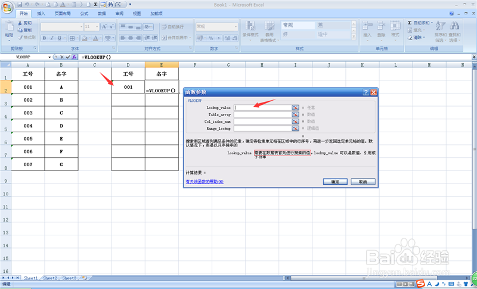The height and width of the screenshot is (289, 477).
Task: Switch to the 审阅 ribbon tab
Action: point(120,13)
